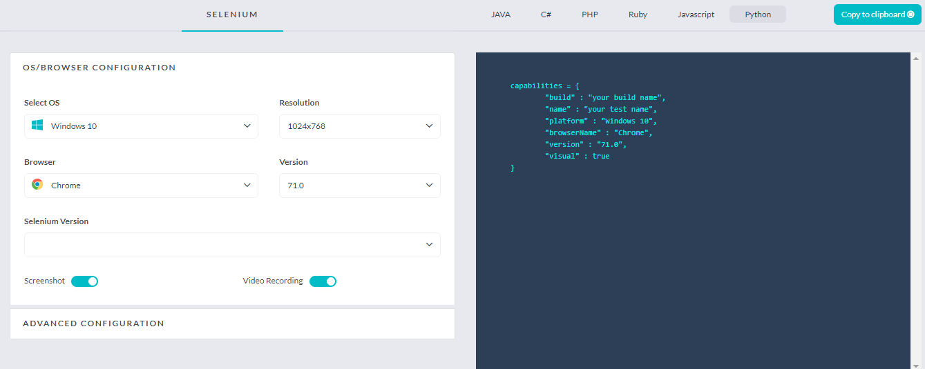Select the Python language tab

[x=758, y=14]
